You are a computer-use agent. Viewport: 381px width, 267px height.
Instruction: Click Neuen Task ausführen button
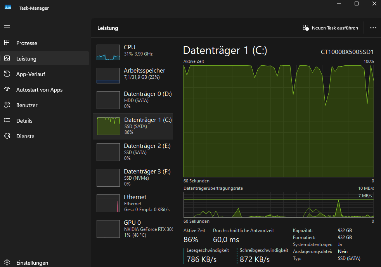[330, 28]
